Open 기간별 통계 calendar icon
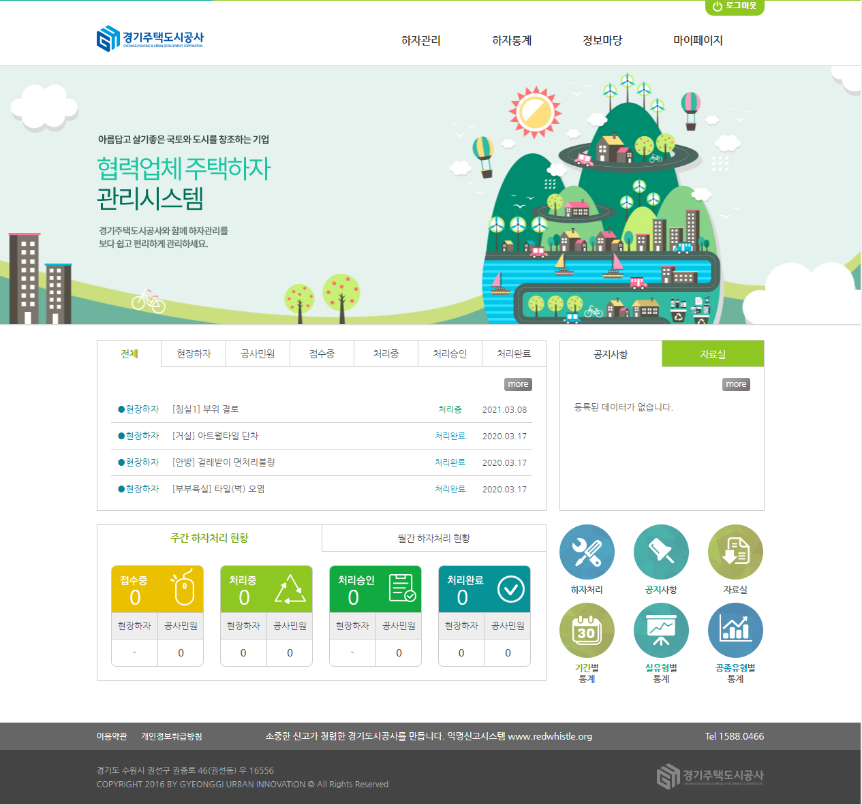 coord(587,631)
